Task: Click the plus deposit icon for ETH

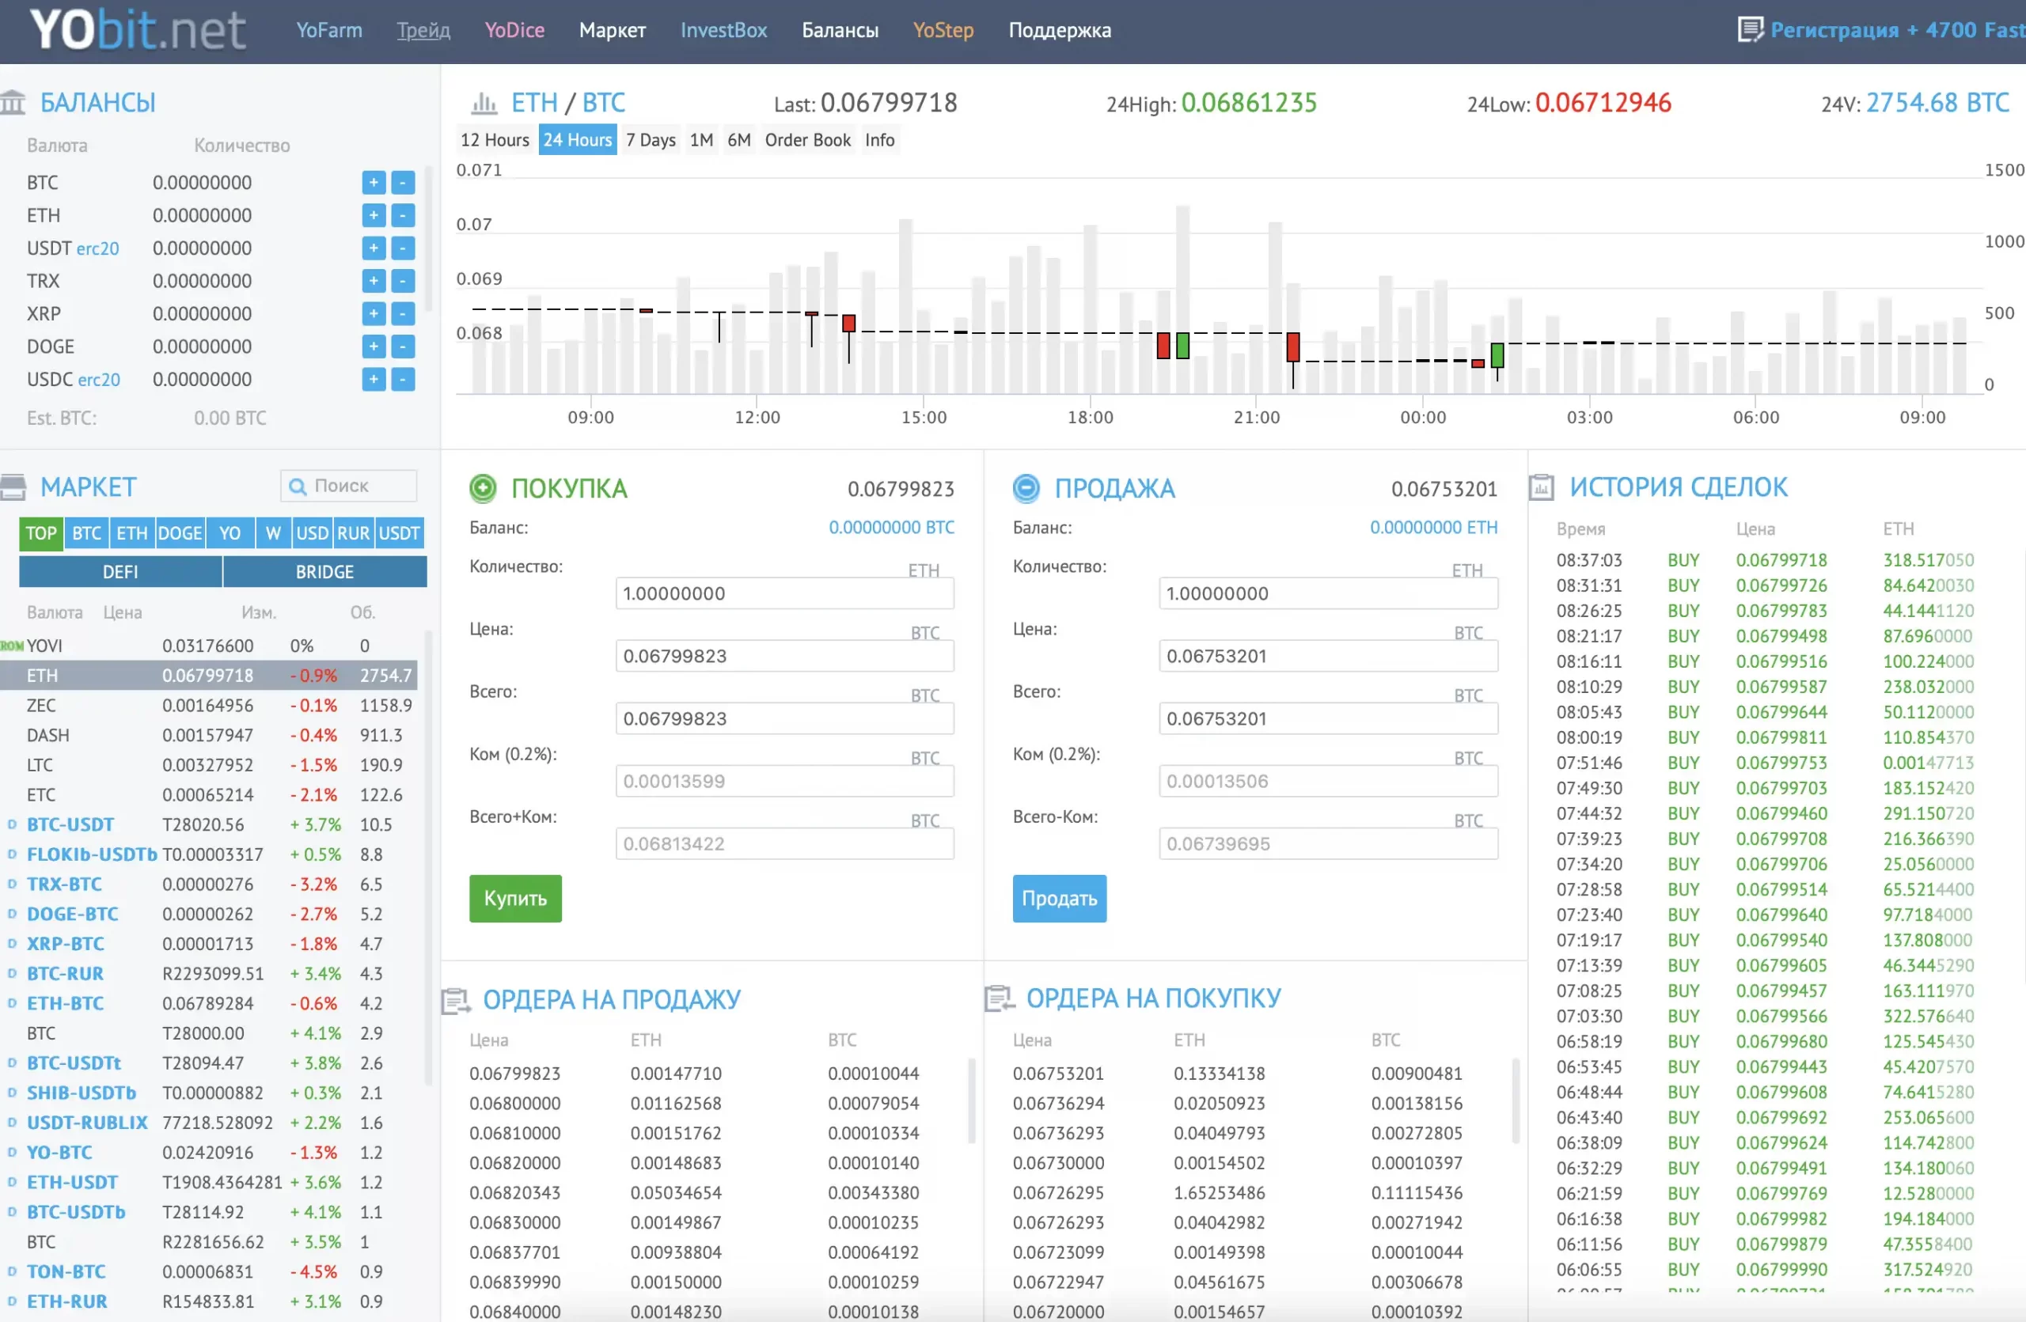Action: coord(374,215)
